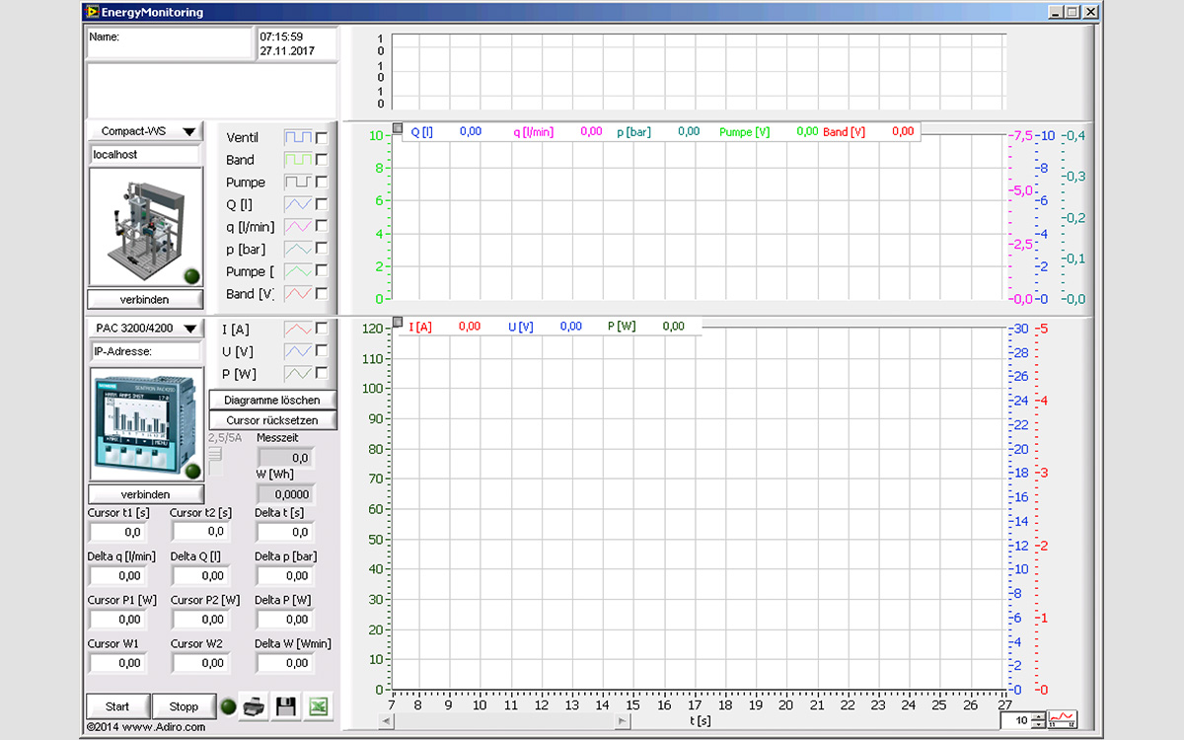Click the printer icon
This screenshot has width=1184, height=740.
[x=255, y=706]
